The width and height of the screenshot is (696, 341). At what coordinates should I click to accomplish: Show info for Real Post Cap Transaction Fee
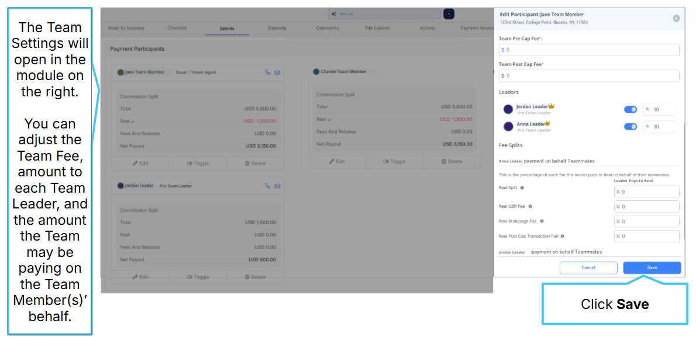[563, 236]
